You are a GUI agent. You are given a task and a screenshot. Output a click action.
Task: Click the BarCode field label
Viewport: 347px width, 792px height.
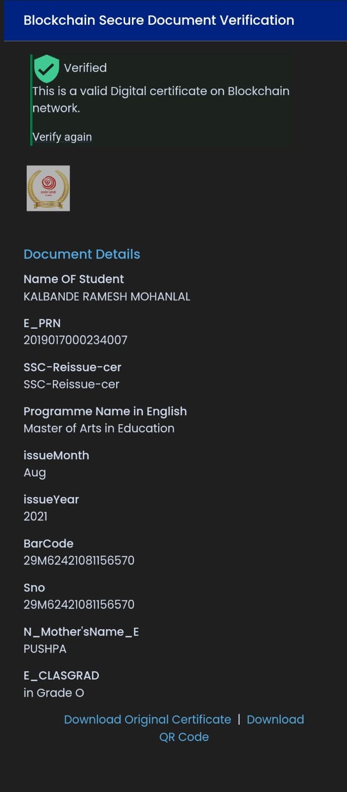(48, 544)
